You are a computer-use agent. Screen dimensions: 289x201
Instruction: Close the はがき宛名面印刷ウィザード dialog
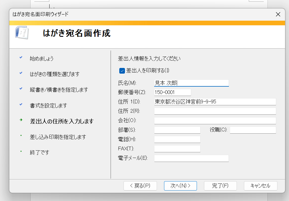tap(278, 14)
